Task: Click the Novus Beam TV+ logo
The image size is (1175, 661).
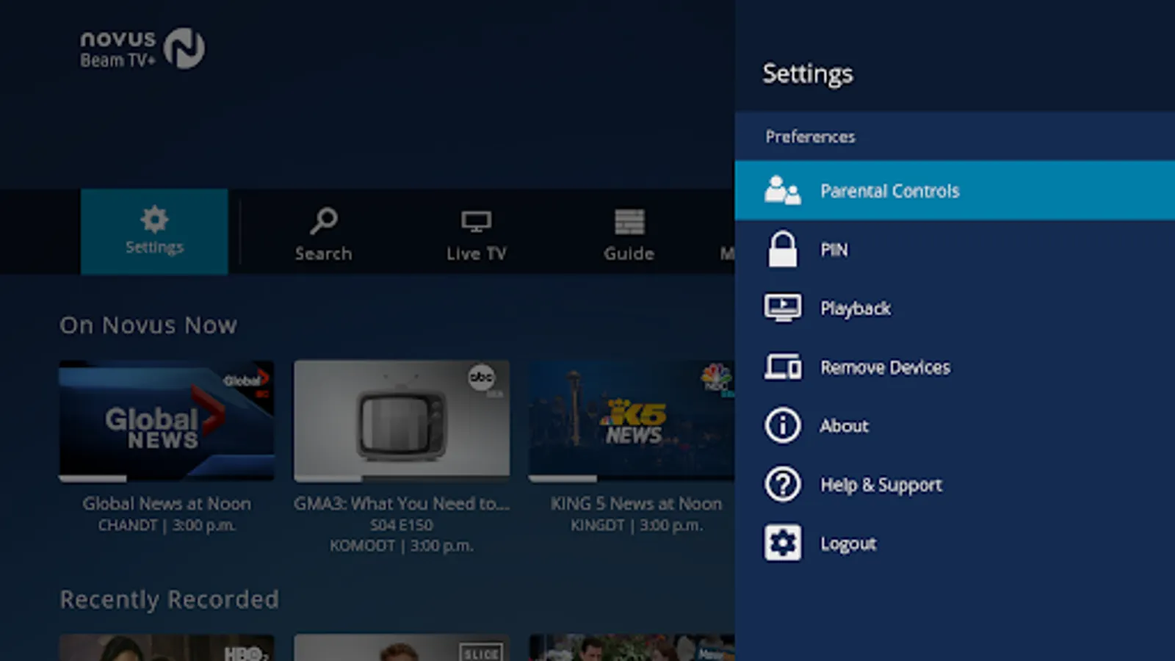Action: 142,48
